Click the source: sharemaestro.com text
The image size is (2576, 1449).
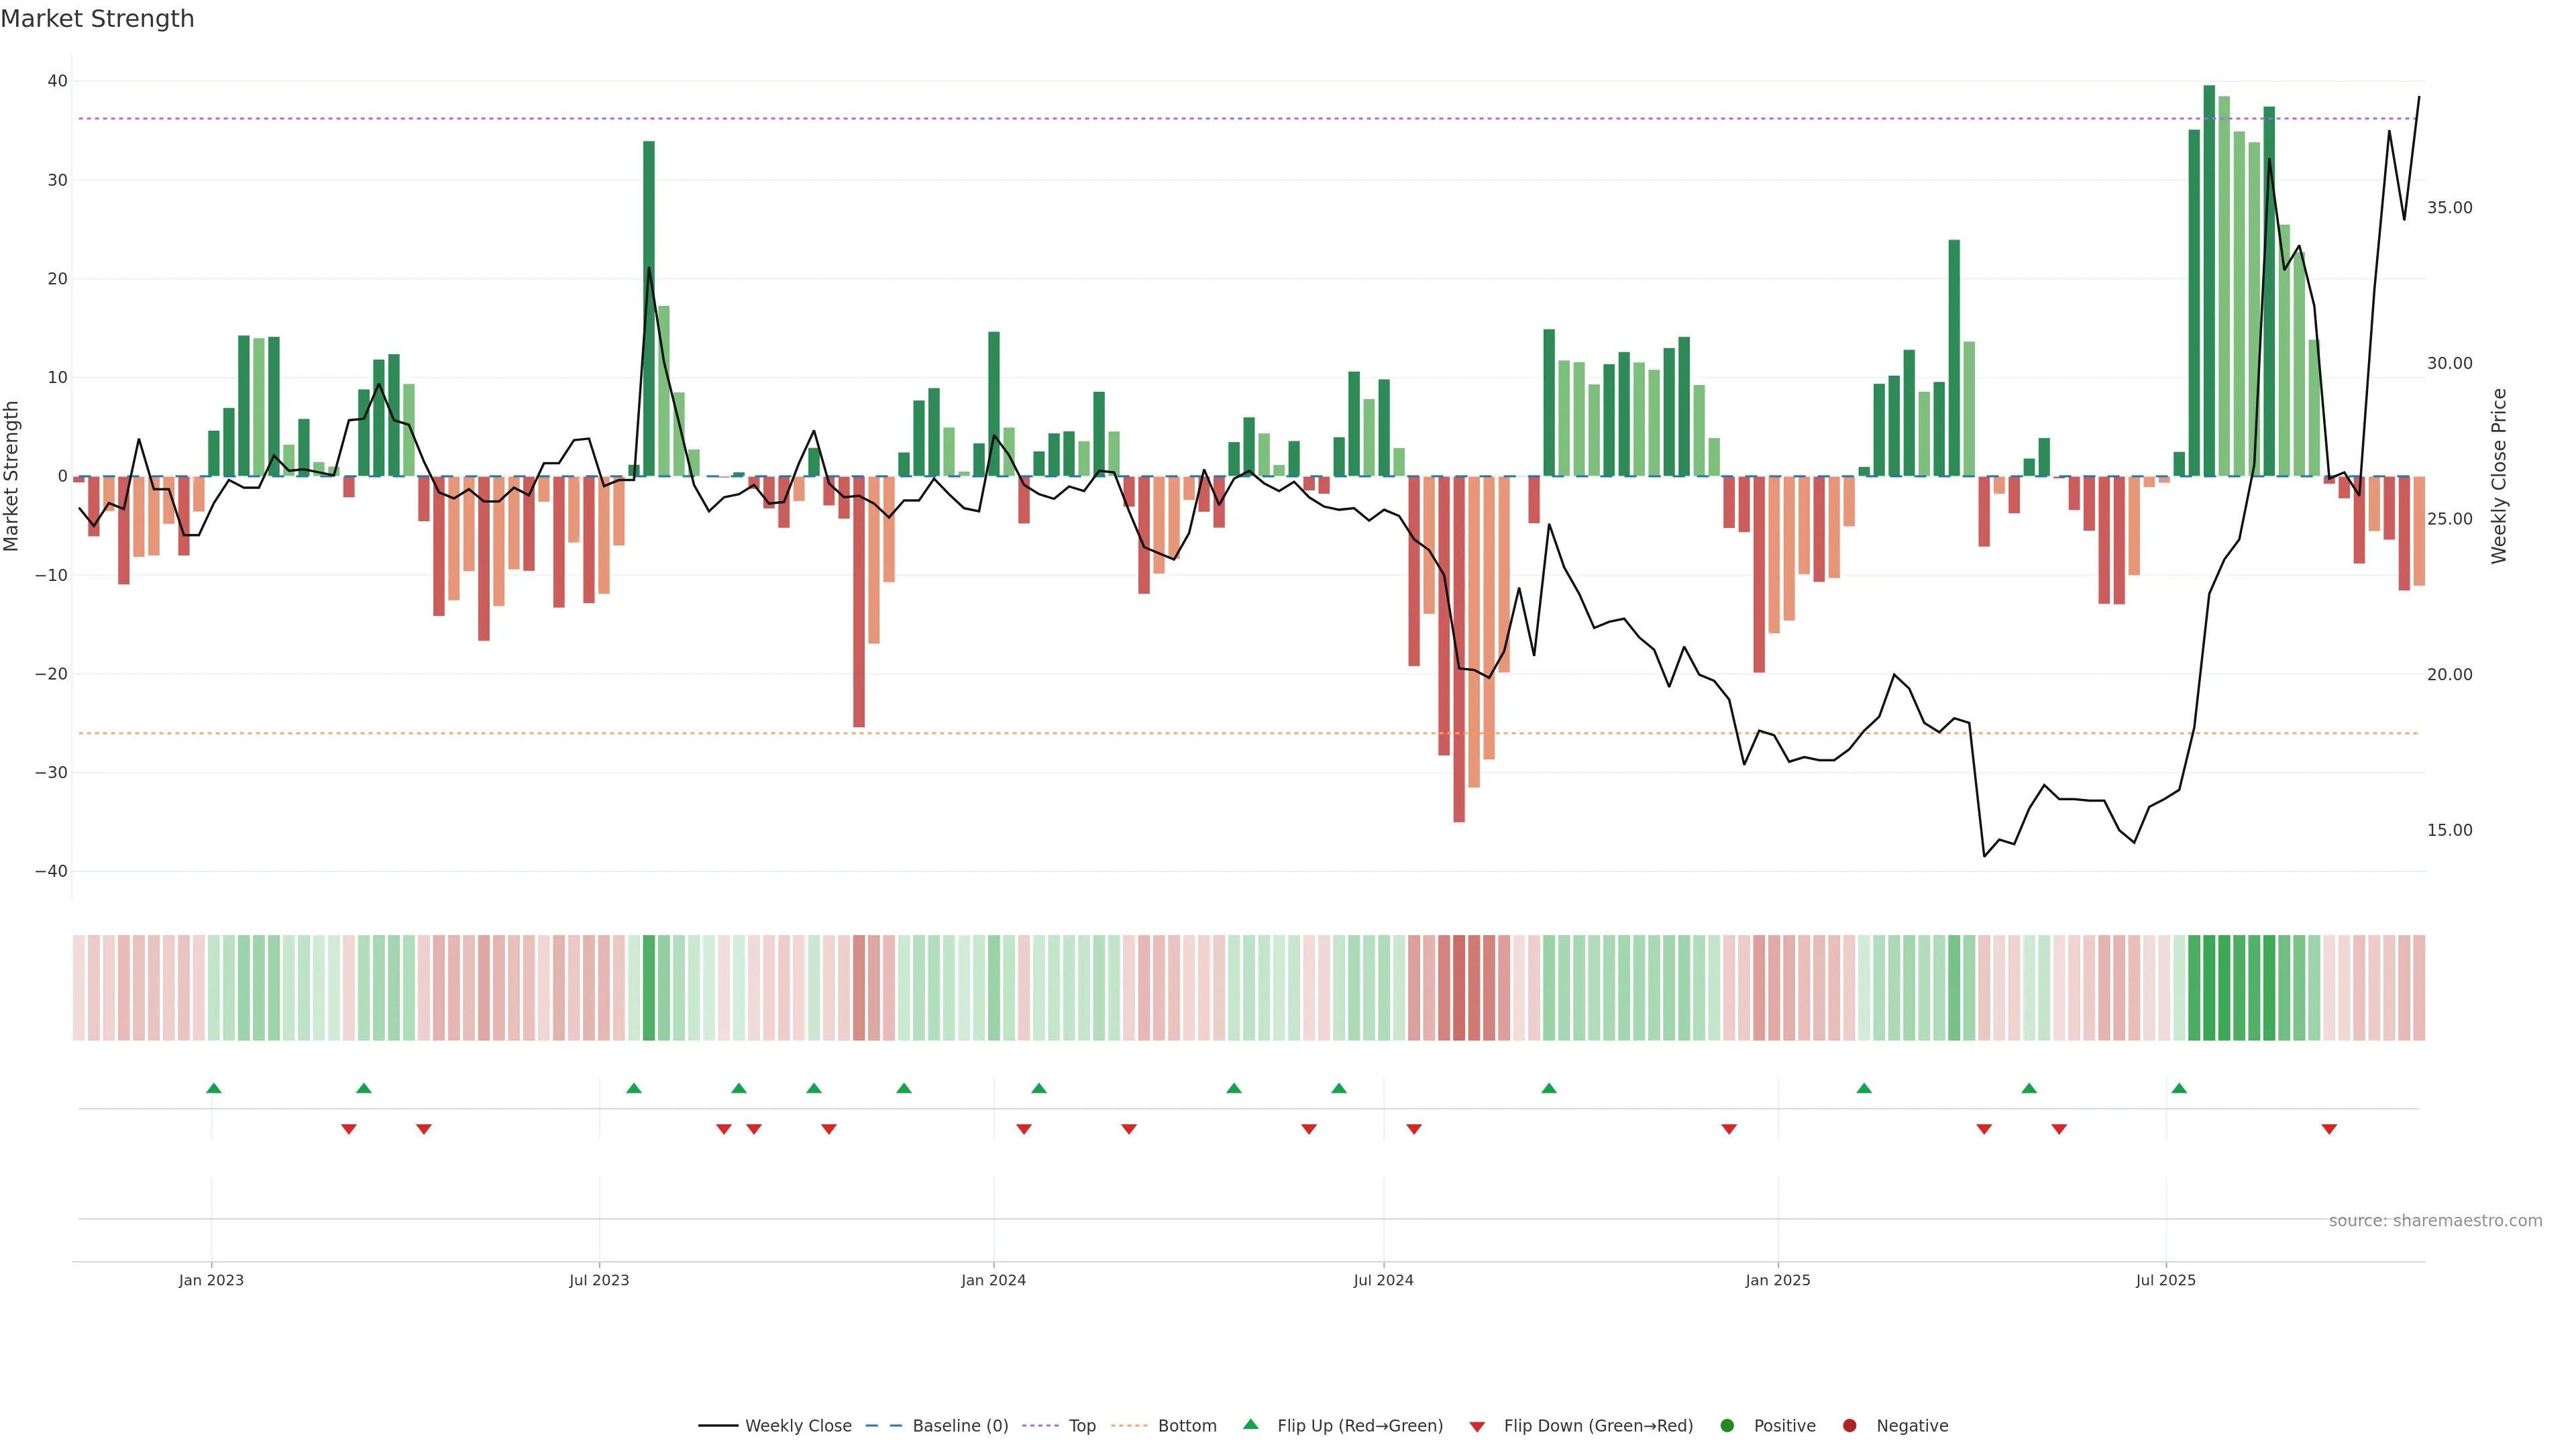coord(2435,1221)
